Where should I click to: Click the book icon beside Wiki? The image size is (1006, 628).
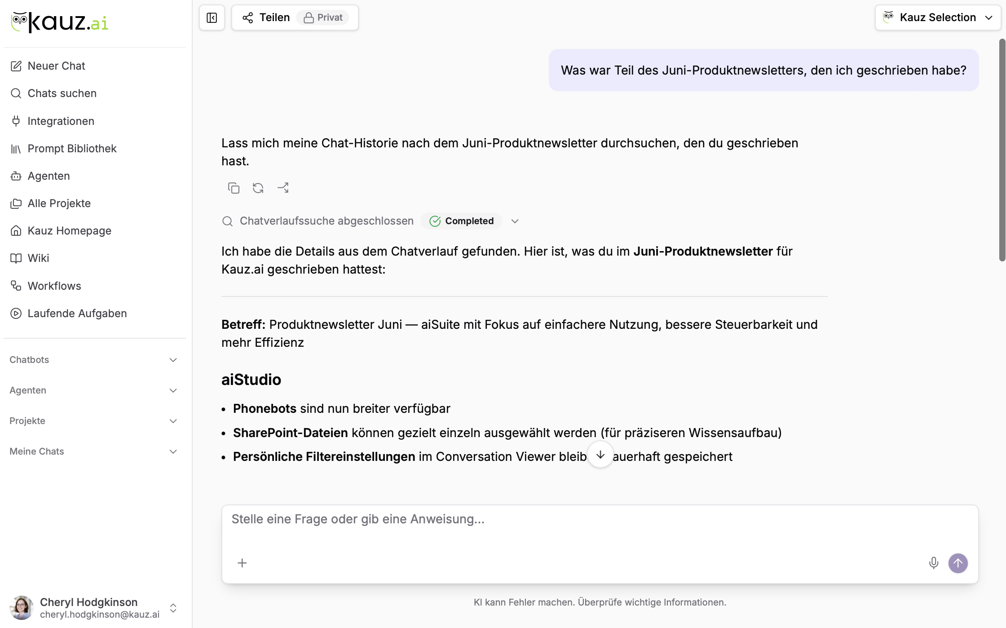coord(16,258)
